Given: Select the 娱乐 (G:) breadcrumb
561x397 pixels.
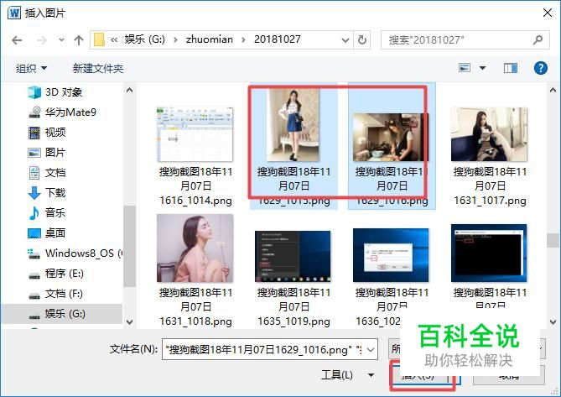Looking at the screenshot, I should [144, 39].
